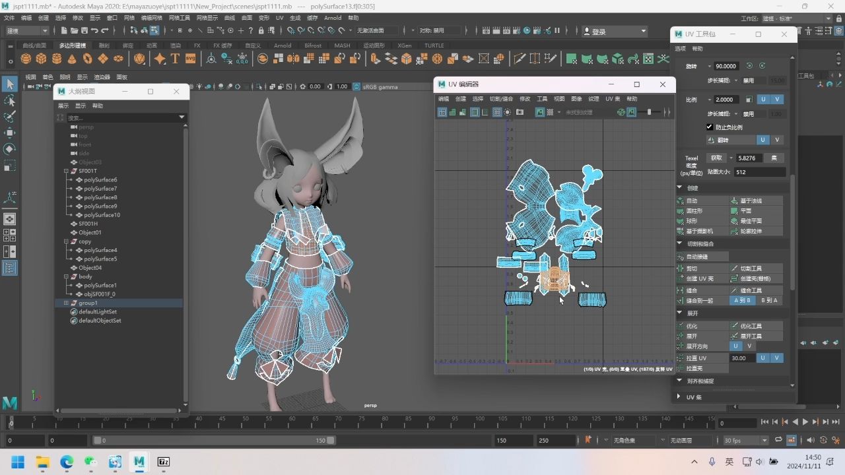Click the UV snapshot camera icon
Screen dimensions: 845x475
pyautogui.click(x=520, y=112)
